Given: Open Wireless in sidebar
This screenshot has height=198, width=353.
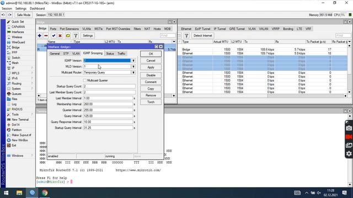Looking at the screenshot, I should tap(17, 37).
